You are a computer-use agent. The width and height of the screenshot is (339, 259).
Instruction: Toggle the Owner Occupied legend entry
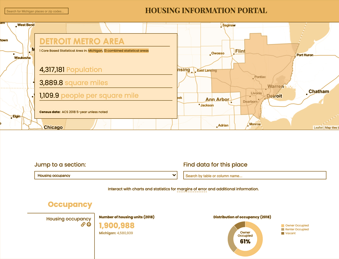coord(296,225)
